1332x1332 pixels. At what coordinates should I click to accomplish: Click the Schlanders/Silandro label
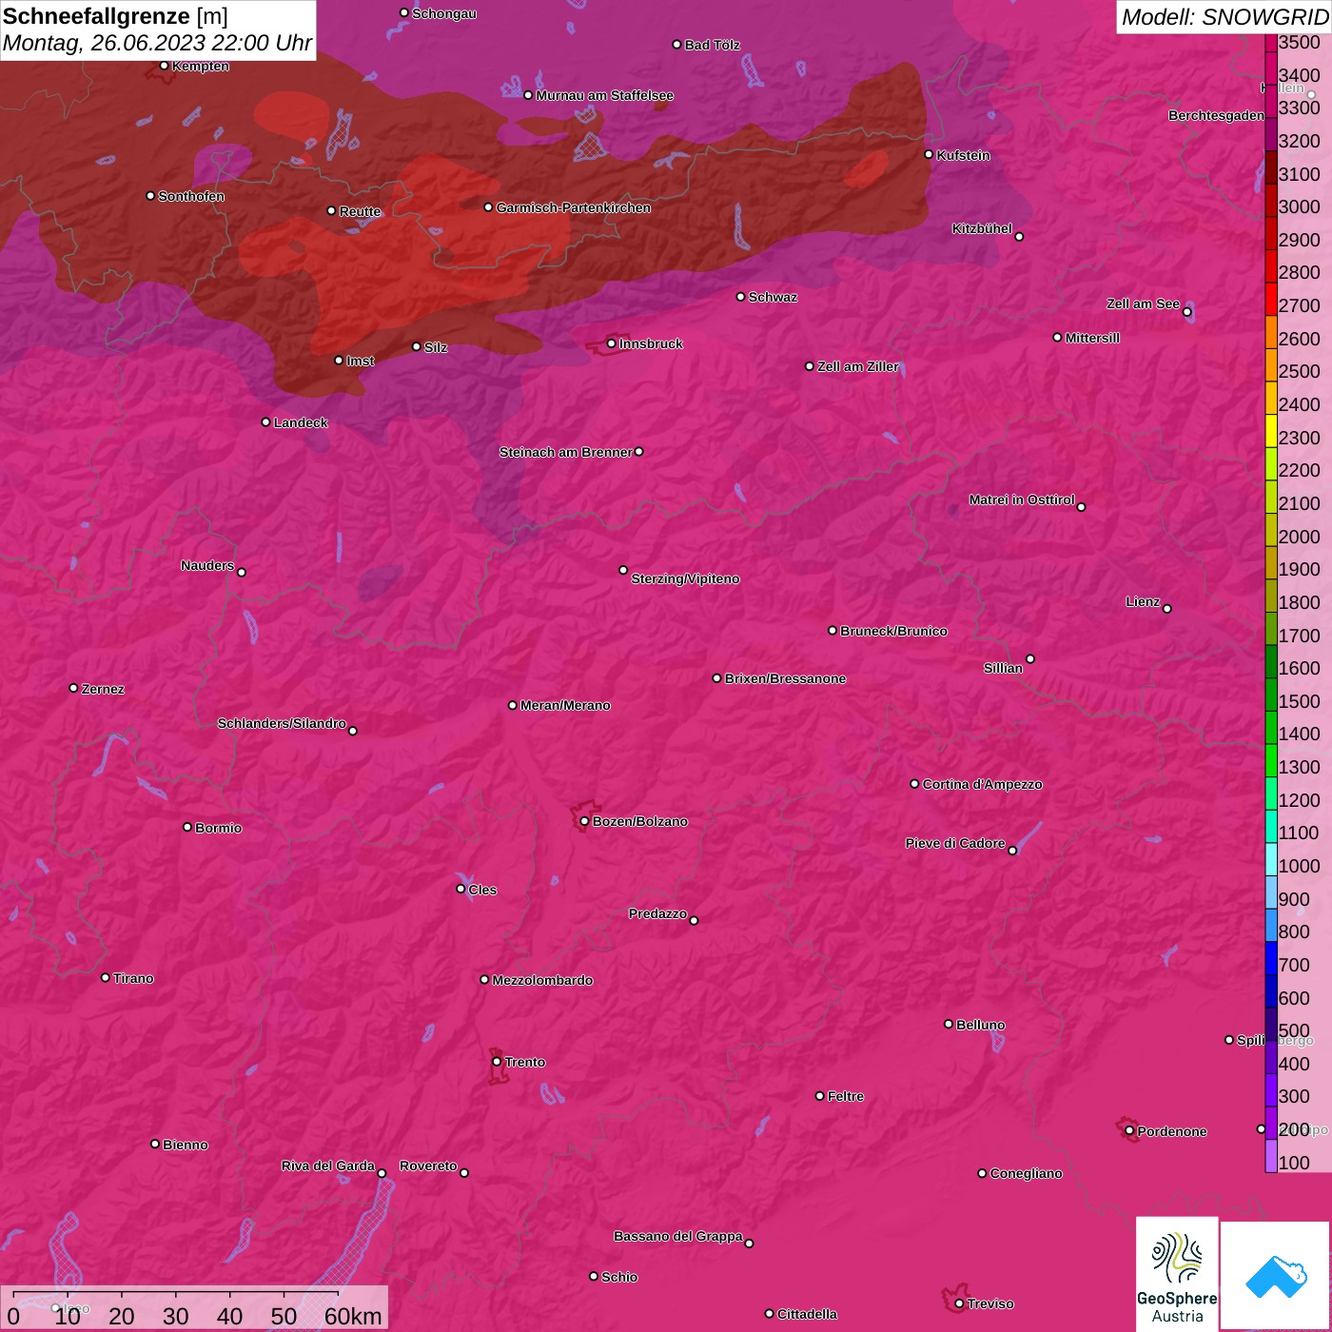(x=282, y=723)
